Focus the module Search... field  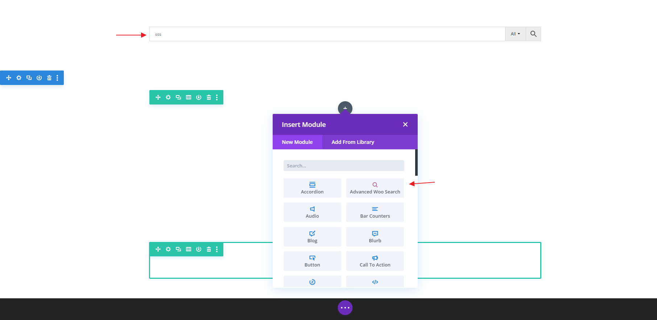click(343, 166)
